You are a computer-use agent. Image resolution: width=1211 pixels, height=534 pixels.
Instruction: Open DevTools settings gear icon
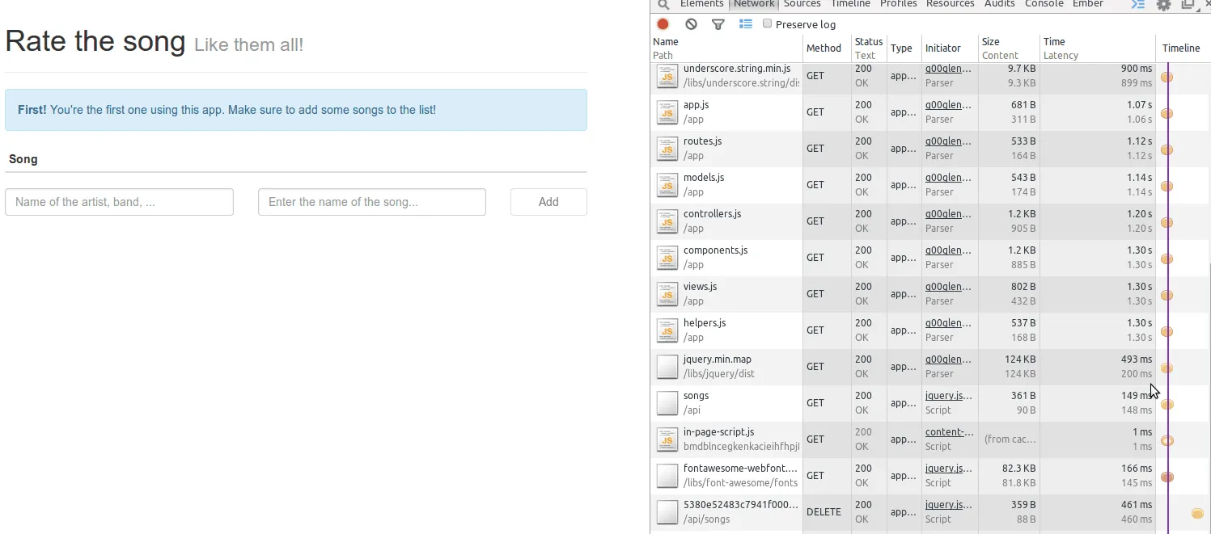pyautogui.click(x=1163, y=4)
